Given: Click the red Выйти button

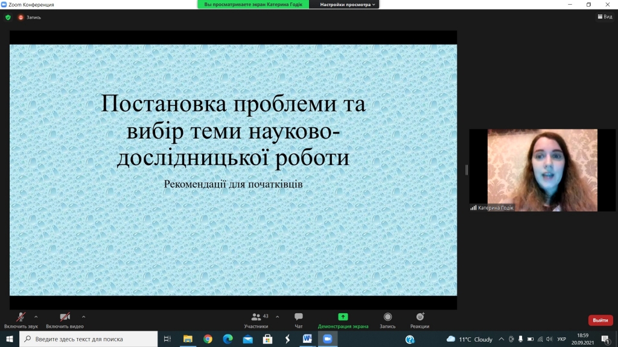Looking at the screenshot, I should pyautogui.click(x=600, y=320).
